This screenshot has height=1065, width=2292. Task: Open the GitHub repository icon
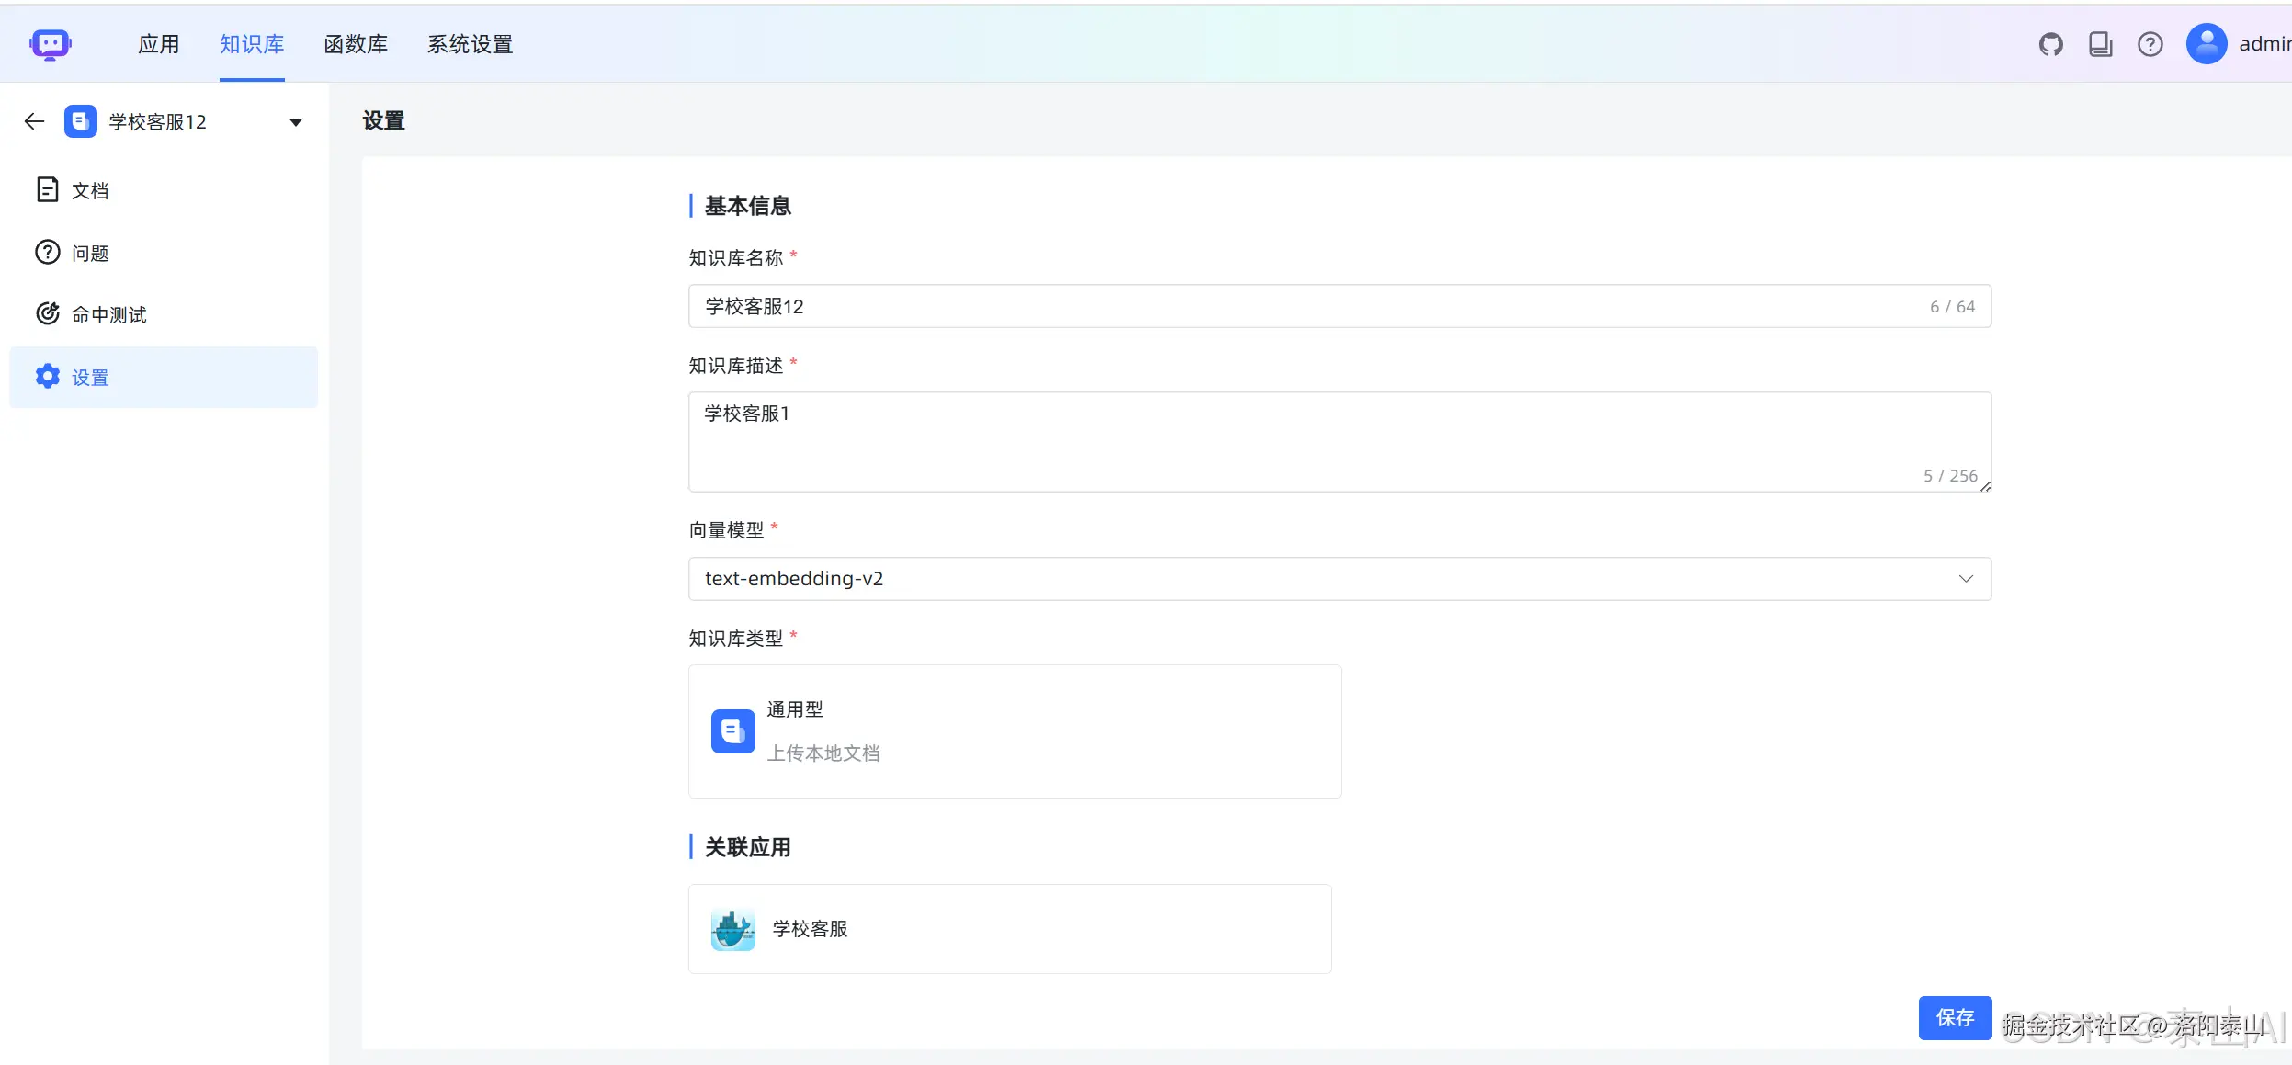(x=2050, y=43)
